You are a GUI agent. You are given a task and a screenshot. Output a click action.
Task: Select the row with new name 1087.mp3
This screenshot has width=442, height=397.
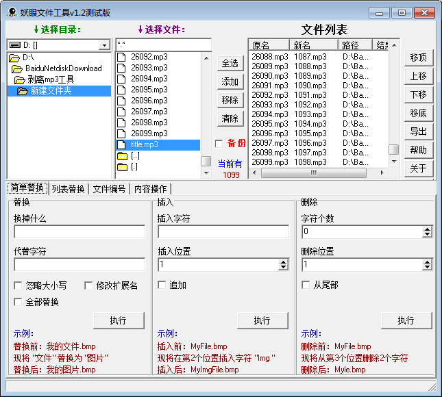tap(319, 57)
